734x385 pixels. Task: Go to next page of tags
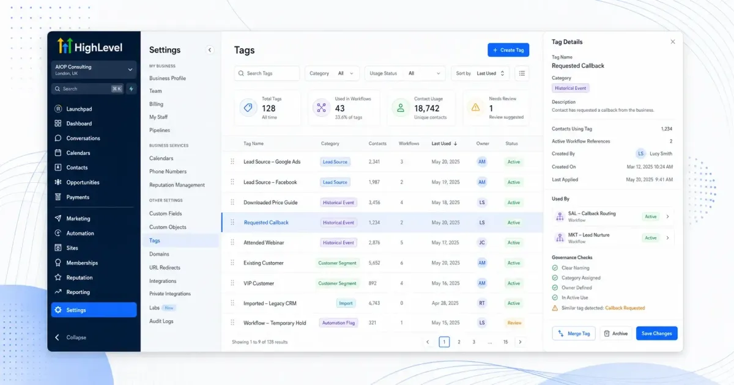521,342
